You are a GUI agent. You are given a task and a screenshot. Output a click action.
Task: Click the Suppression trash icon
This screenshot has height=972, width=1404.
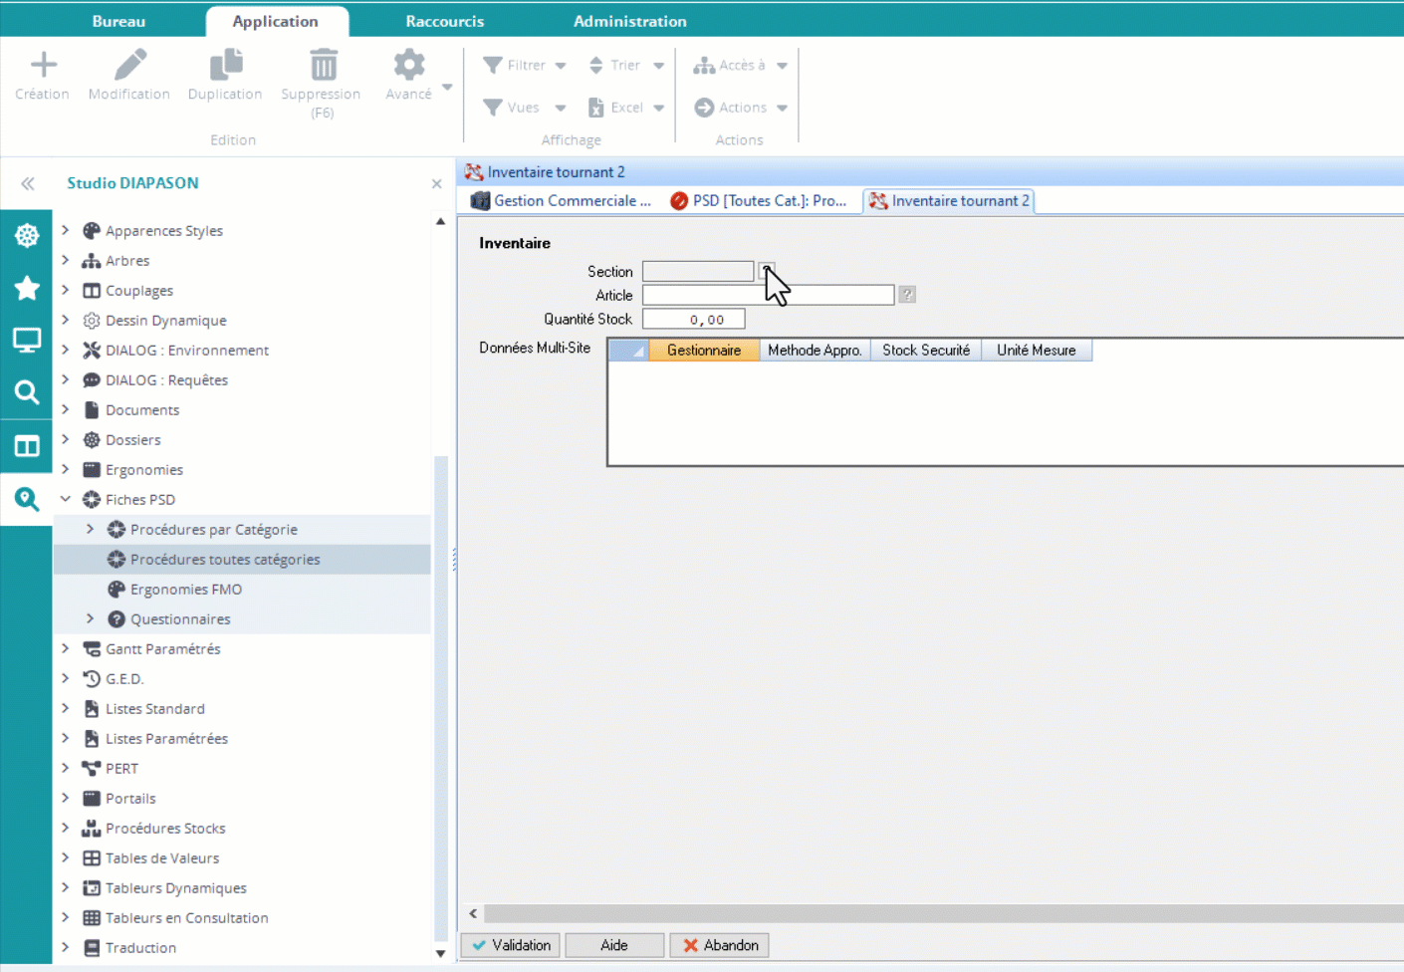click(x=323, y=66)
